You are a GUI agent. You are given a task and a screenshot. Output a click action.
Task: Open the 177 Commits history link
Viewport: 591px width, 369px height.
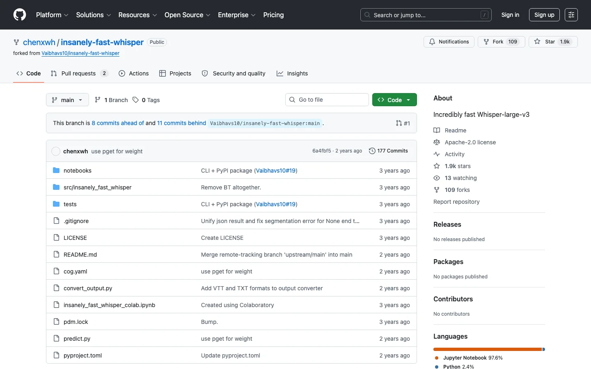[x=388, y=151]
